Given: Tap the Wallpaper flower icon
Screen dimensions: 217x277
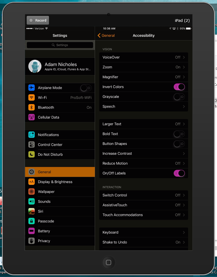Looking at the screenshot, I should pos(32,192).
